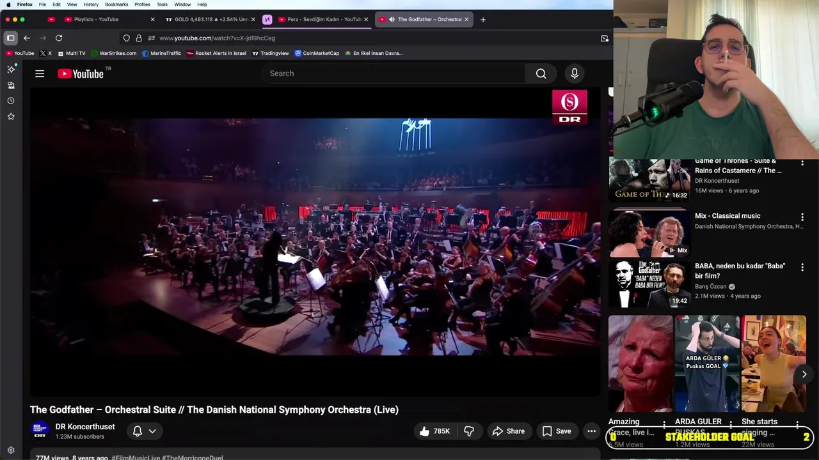The height and width of the screenshot is (460, 819).
Task: Click the address bar URL
Action: [218, 38]
